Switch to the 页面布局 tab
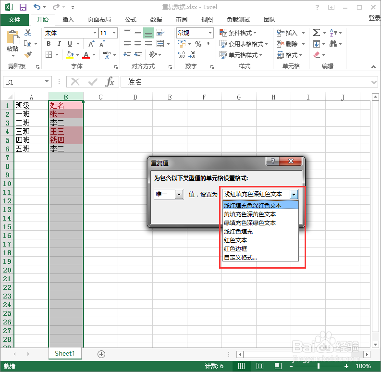This screenshot has height=372, width=381. point(99,19)
